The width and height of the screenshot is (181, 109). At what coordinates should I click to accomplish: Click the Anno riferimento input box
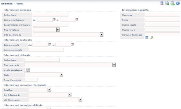click(31, 80)
